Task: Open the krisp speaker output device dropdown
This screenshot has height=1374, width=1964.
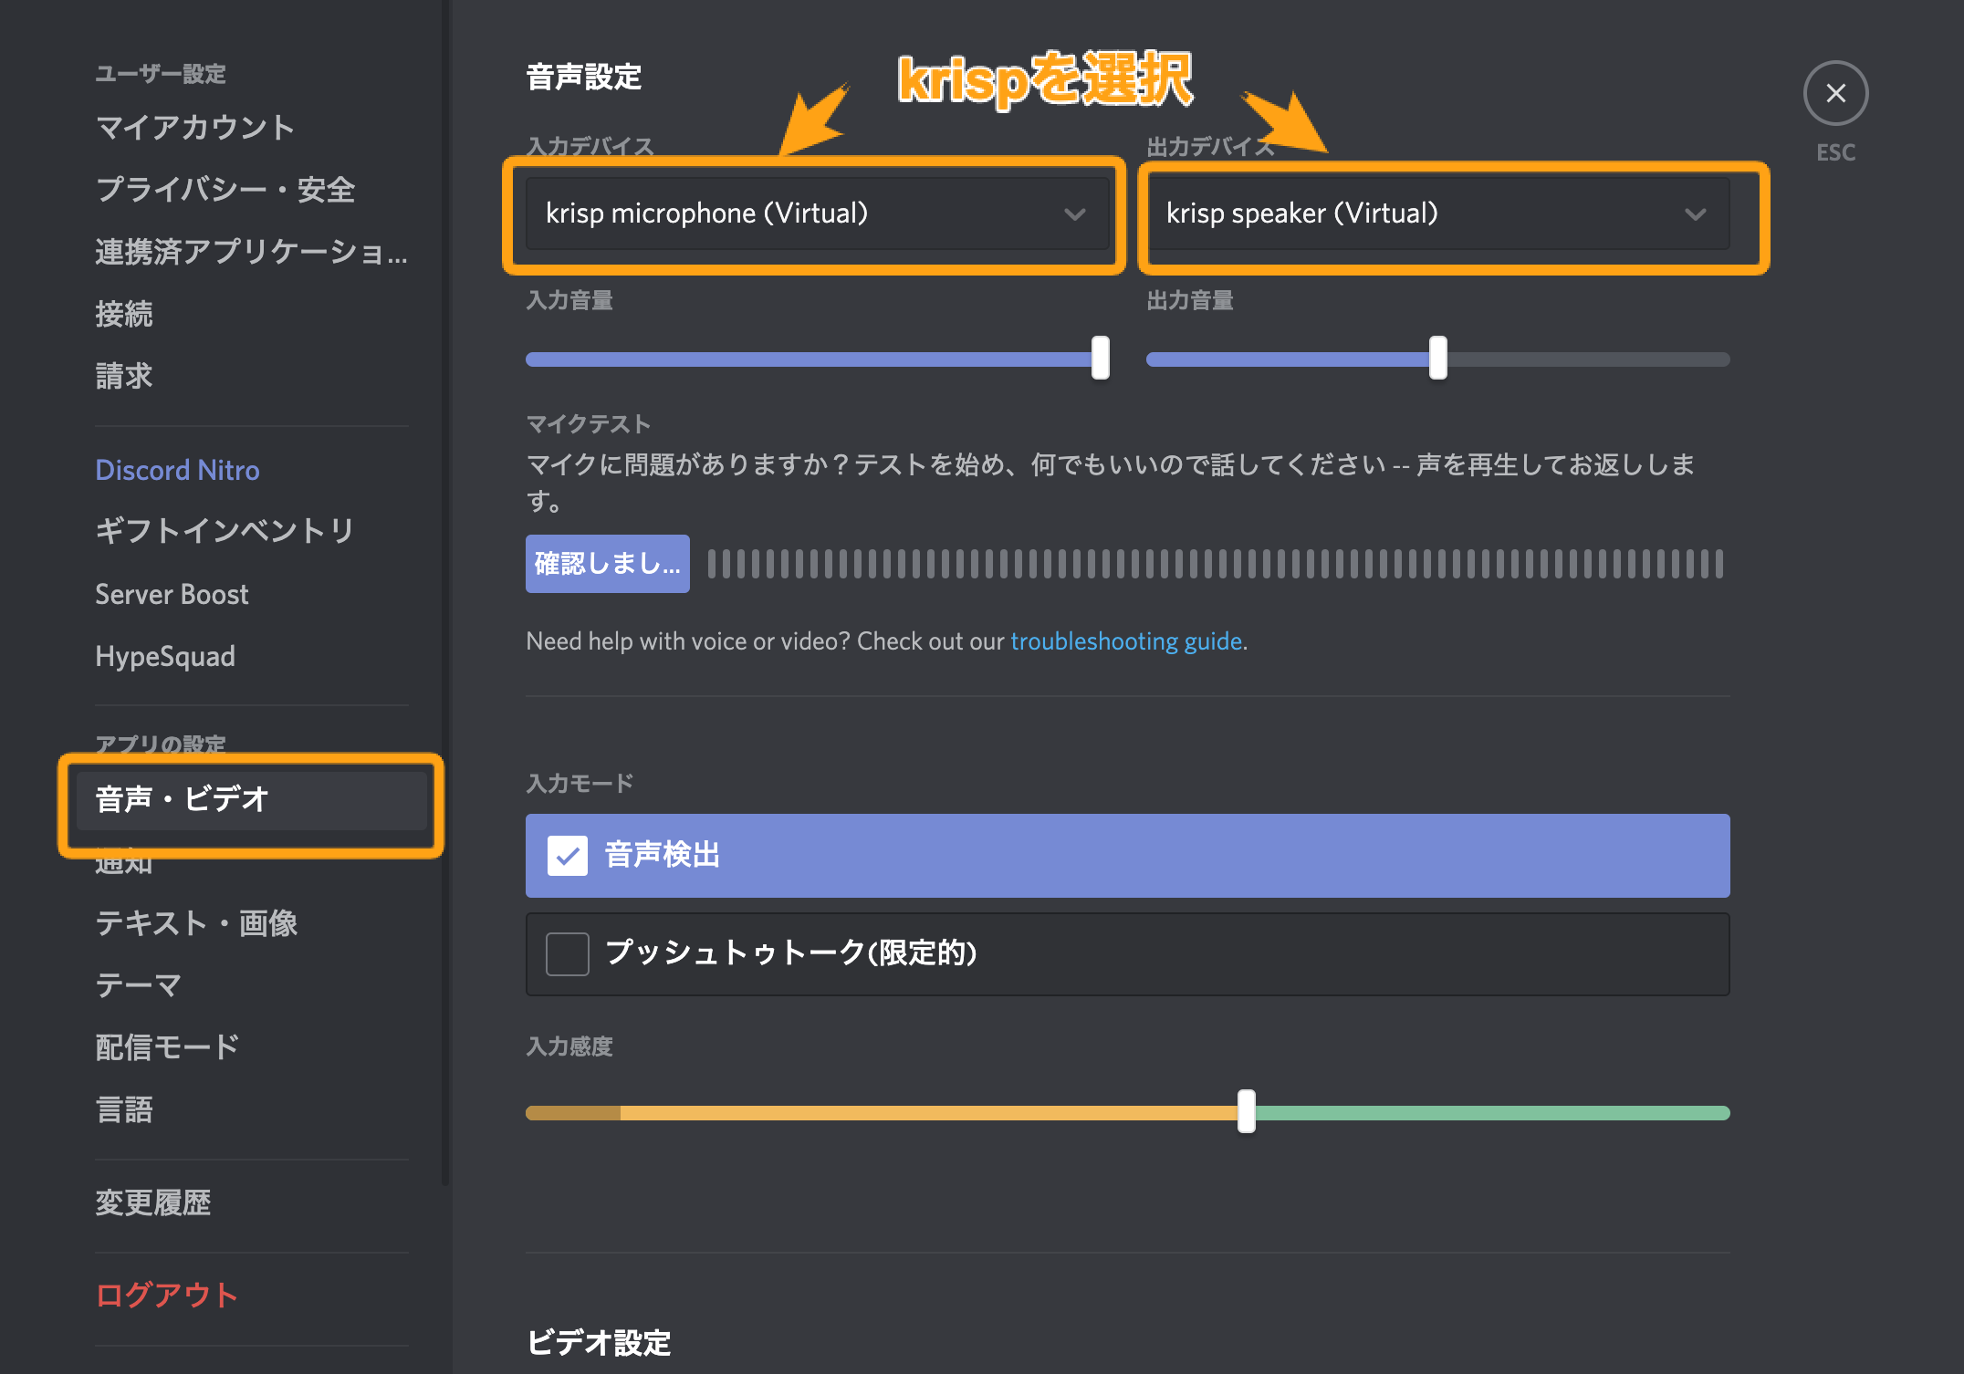Action: 1438,213
